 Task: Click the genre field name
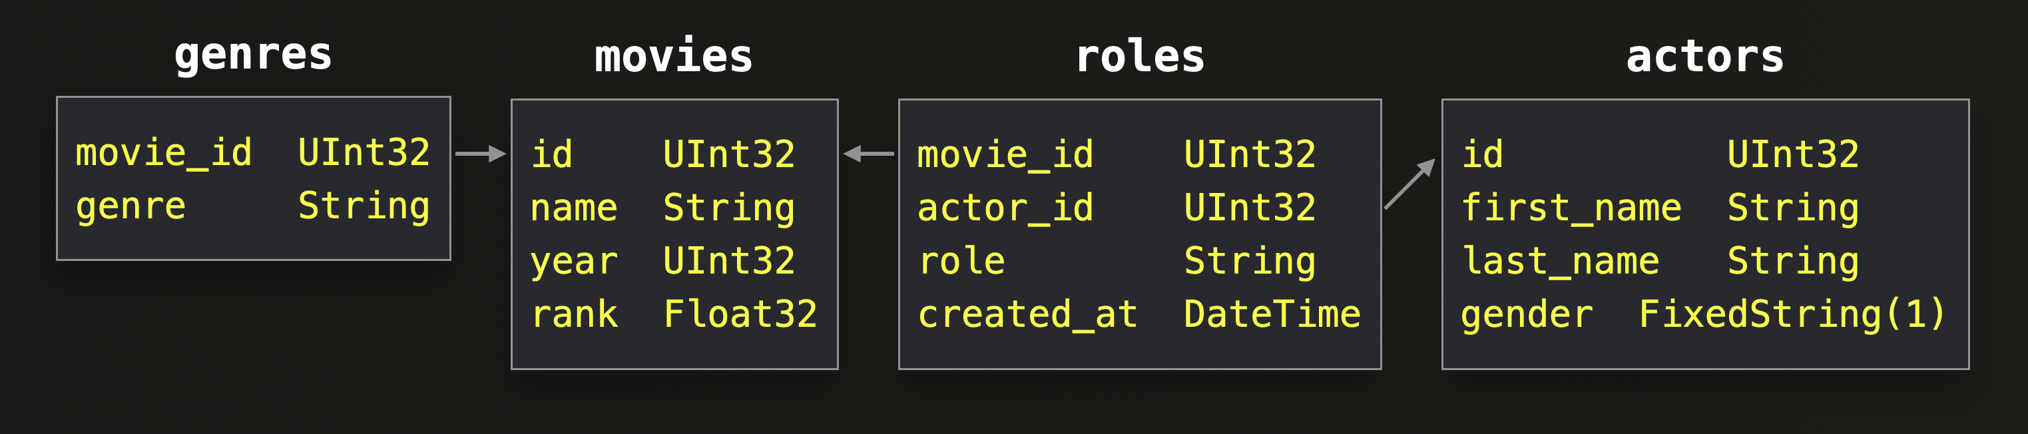(x=130, y=206)
